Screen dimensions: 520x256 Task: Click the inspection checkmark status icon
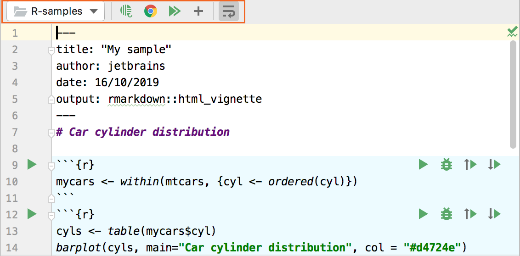point(512,32)
